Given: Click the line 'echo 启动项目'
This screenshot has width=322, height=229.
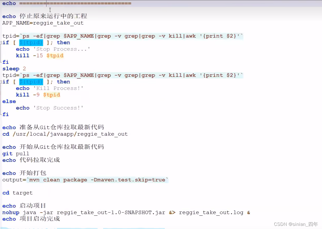Looking at the screenshot, I should (x=25, y=206).
